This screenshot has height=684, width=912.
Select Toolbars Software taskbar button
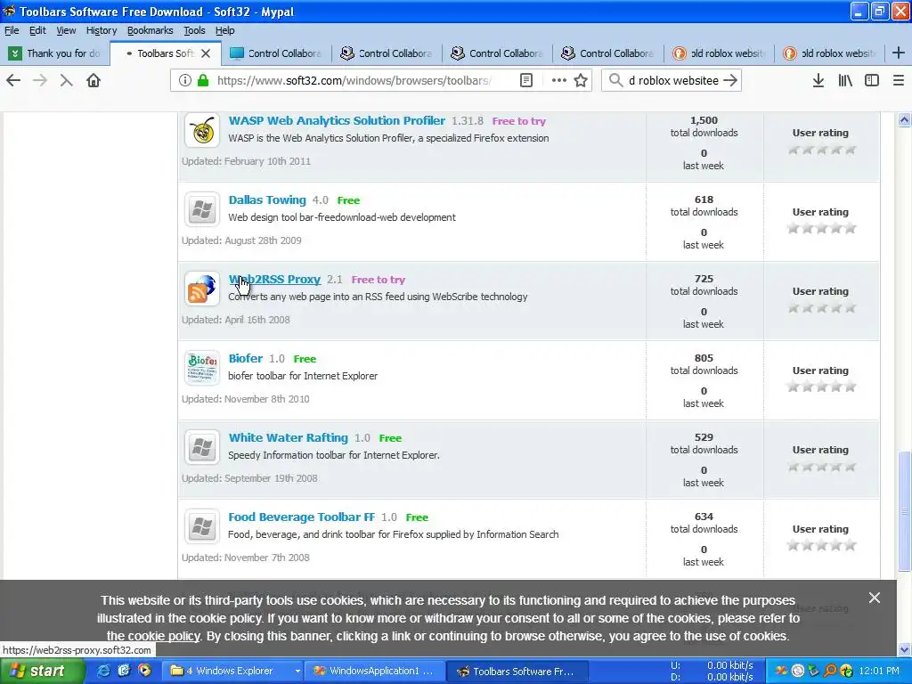(x=519, y=672)
